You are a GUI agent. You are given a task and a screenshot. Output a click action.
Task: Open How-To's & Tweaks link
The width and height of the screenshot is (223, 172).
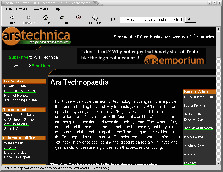[20, 91]
